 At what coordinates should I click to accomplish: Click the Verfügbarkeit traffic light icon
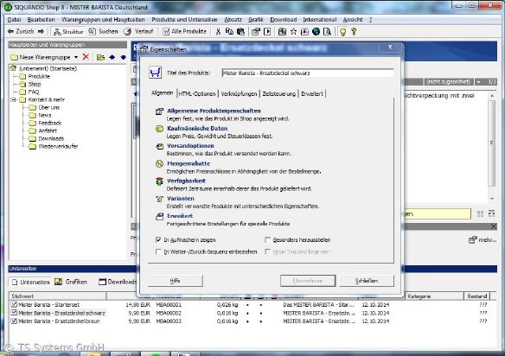159,181
